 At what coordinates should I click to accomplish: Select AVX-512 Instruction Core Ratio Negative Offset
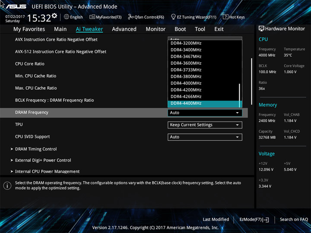click(x=61, y=52)
